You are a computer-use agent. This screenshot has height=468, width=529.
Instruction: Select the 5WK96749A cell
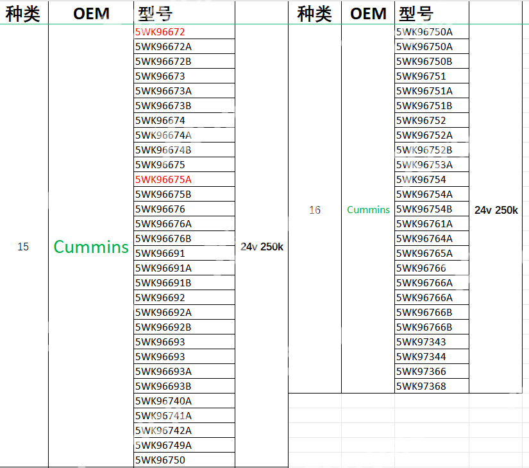[x=184, y=445]
